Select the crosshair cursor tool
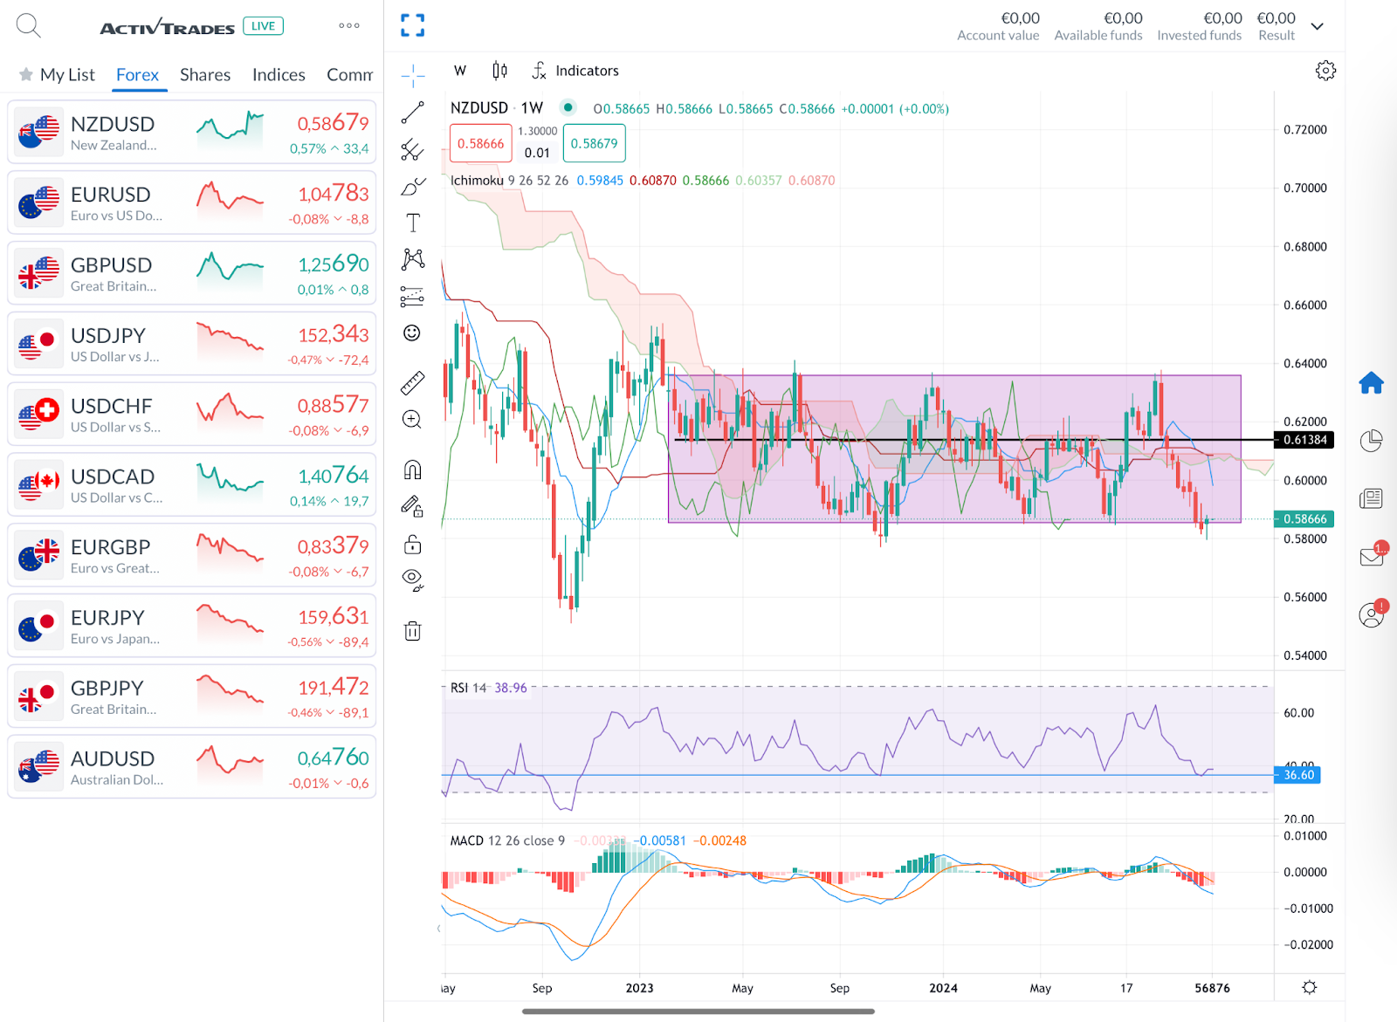This screenshot has width=1397, height=1022. [x=412, y=76]
